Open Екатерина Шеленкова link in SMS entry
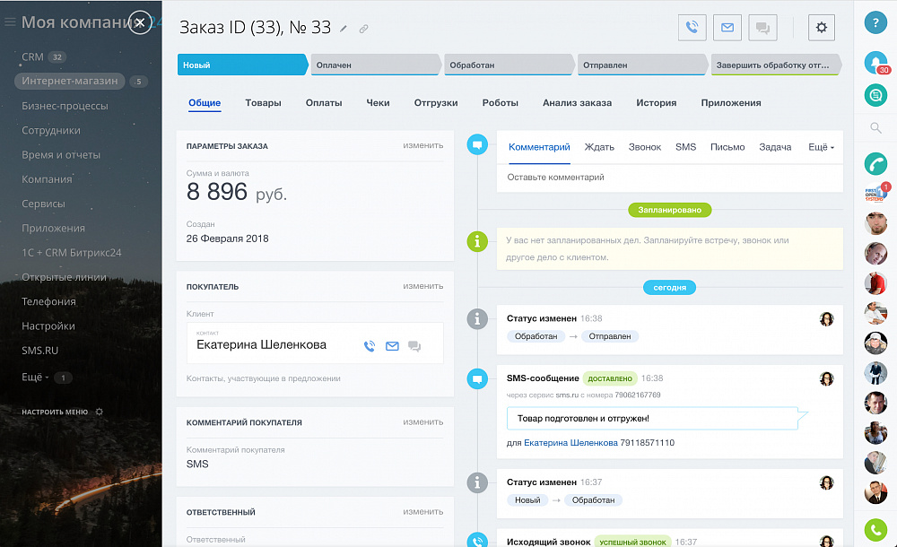The width and height of the screenshot is (897, 547). tap(570, 443)
